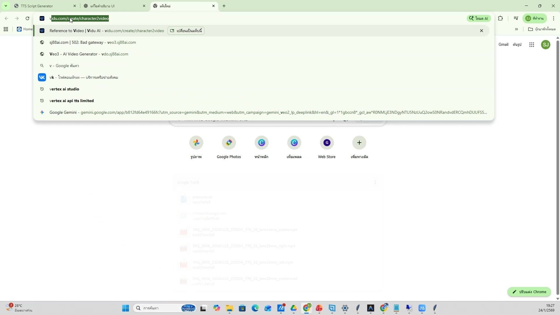The width and height of the screenshot is (560, 315).
Task: Open the Chrome three-dot menu
Action: [554, 18]
